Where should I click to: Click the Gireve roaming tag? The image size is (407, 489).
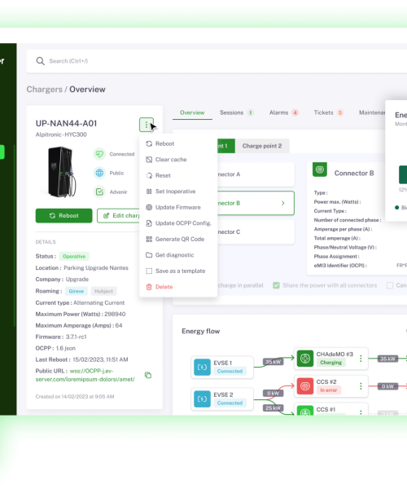click(x=77, y=291)
